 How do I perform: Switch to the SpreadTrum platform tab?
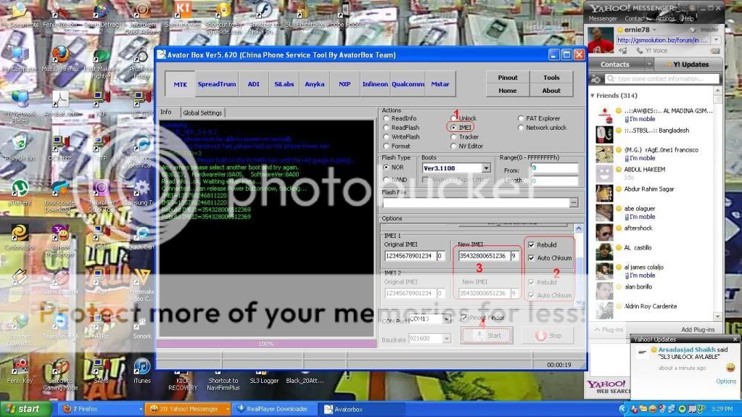(216, 84)
